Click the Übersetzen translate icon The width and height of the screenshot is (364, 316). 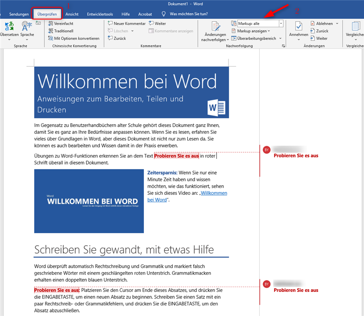[x=9, y=27]
